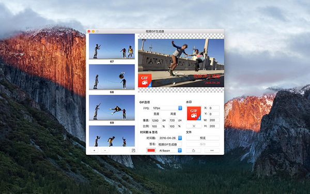Open the Al Bayan font dropdown
The height and width of the screenshot is (194, 310).
pos(170,151)
